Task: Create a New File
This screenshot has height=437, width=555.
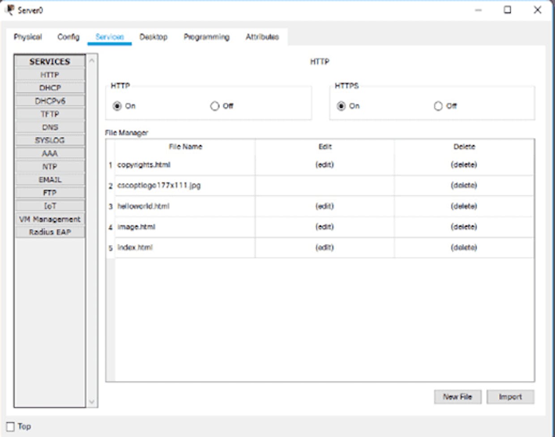Action: [x=457, y=397]
